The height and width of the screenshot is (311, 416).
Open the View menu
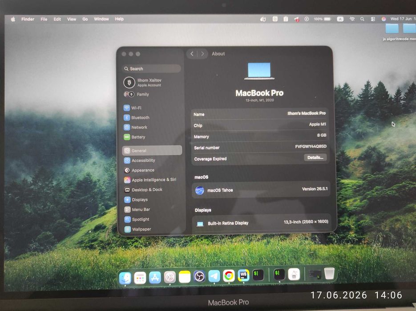(72, 19)
